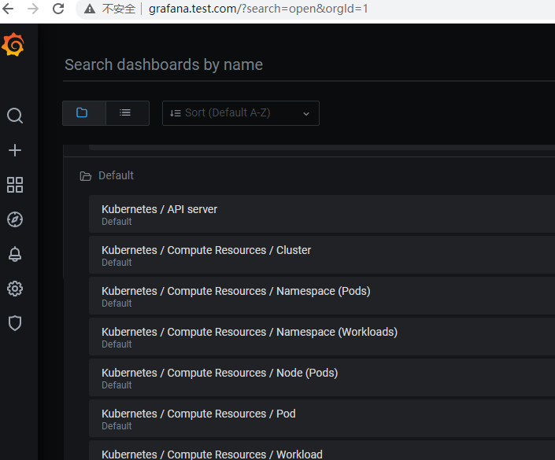Open Kubernetes / Compute Resources / Cluster dashboard
Screen dimensions: 555x460
pos(322,255)
